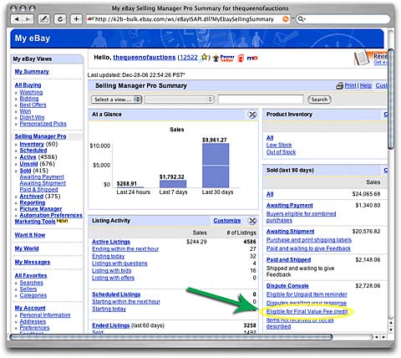
Task: Open the All Buying link
Action: point(28,85)
